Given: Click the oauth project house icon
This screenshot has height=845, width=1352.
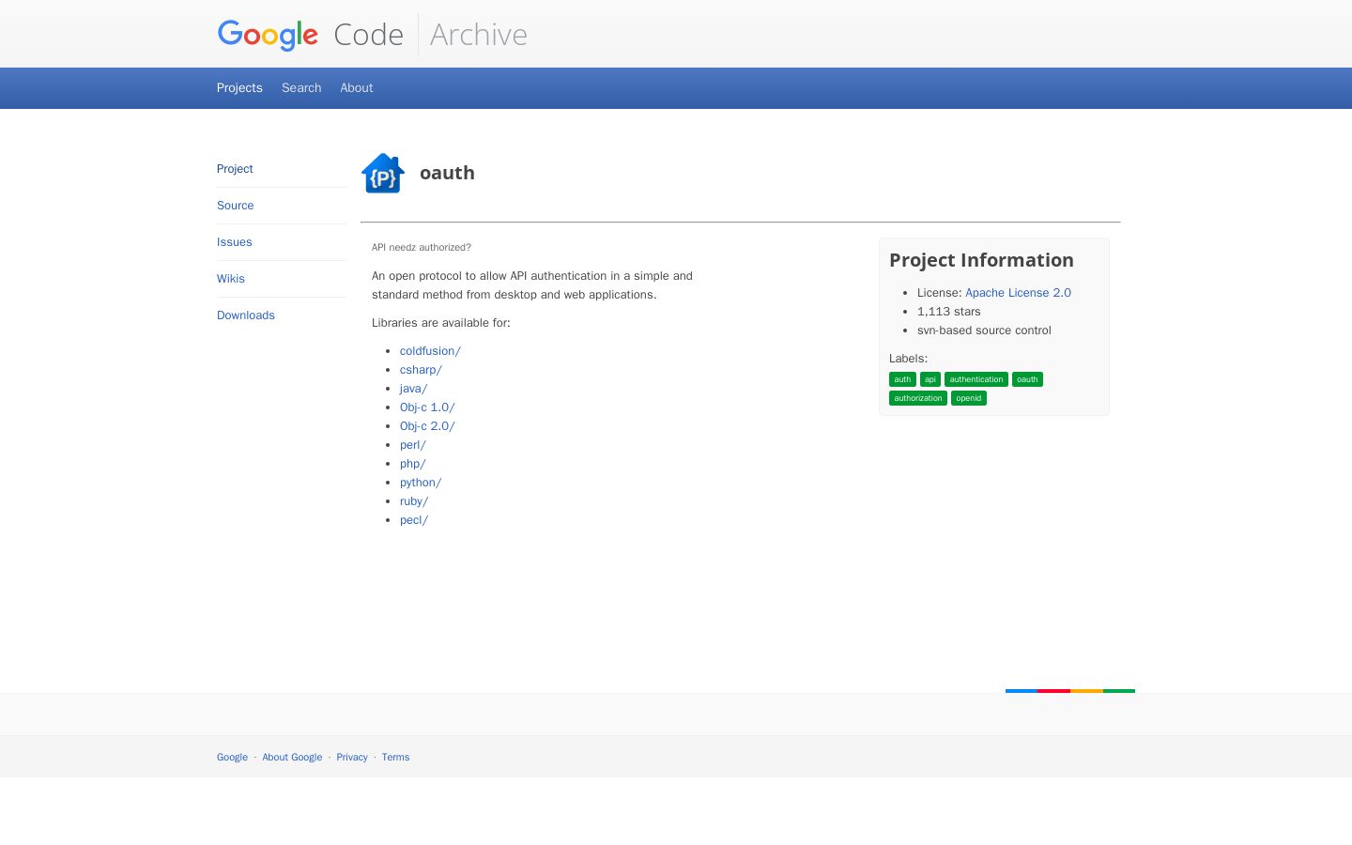Looking at the screenshot, I should (x=383, y=173).
